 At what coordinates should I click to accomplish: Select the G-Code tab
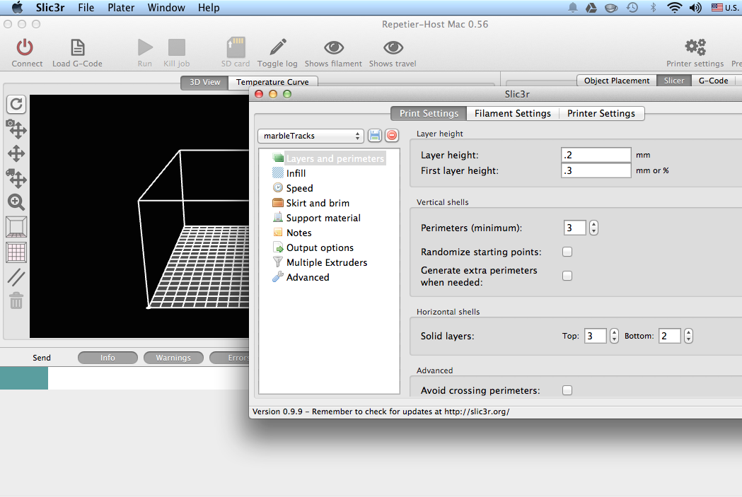click(713, 81)
